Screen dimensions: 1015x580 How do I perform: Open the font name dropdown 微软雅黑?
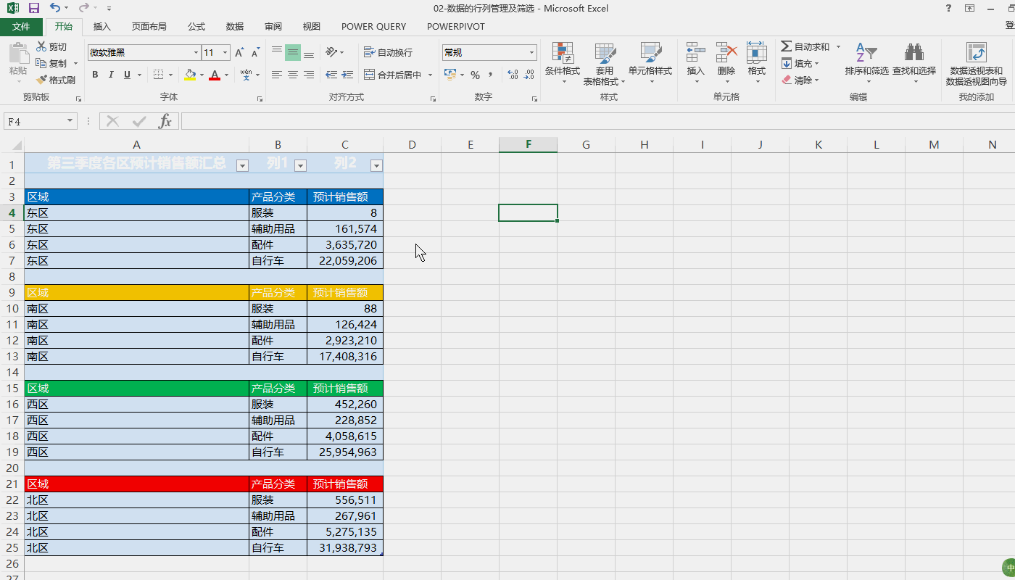pos(196,53)
